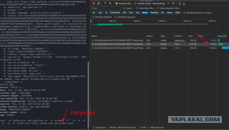Sort by the Waterfall column header
The image size is (229, 130).
point(223,36)
